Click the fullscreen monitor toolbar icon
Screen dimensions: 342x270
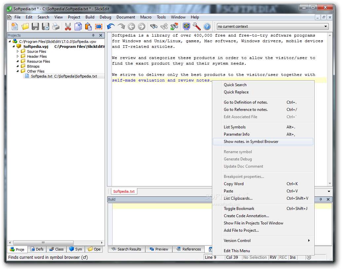point(187,26)
